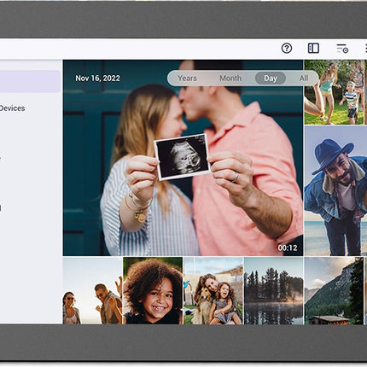Image resolution: width=367 pixels, height=367 pixels.
Task: Open the smiling curly-haired child photo
Action: pos(153,290)
